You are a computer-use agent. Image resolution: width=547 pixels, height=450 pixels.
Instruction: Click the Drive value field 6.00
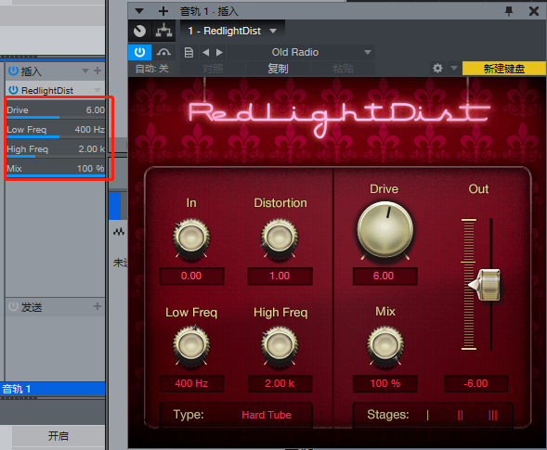click(x=384, y=276)
